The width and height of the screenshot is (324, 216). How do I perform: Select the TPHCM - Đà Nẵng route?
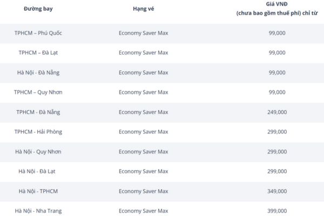click(38, 112)
